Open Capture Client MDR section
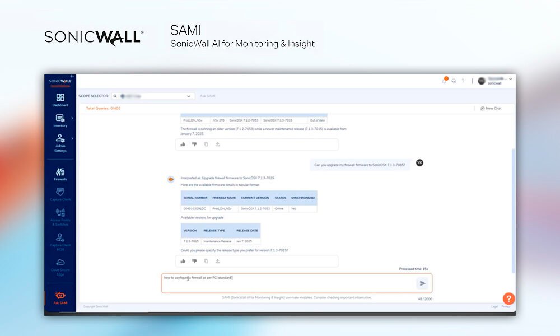This screenshot has width=560, height=336. tap(60, 242)
